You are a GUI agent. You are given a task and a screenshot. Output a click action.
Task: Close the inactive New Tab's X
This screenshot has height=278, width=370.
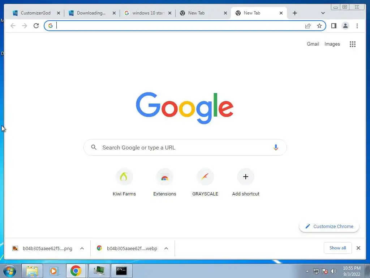(x=225, y=13)
